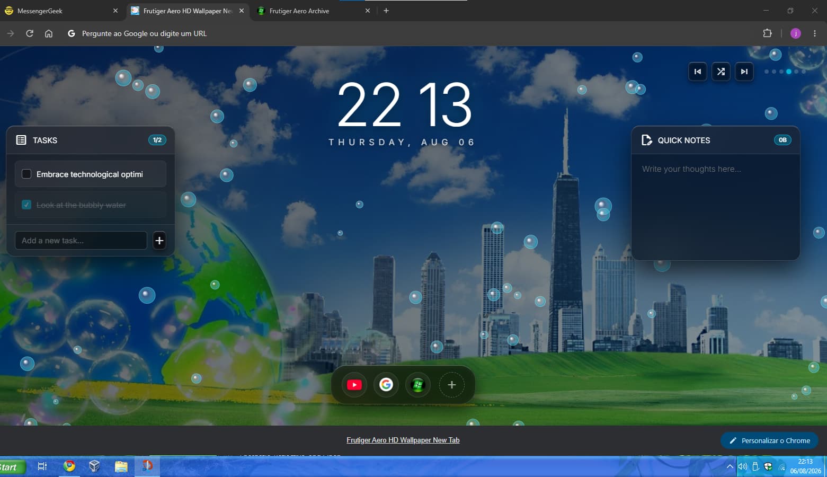
Task: Open the 'Frutiger Aero HD Wallpaper New Tab' link
Action: click(x=403, y=440)
